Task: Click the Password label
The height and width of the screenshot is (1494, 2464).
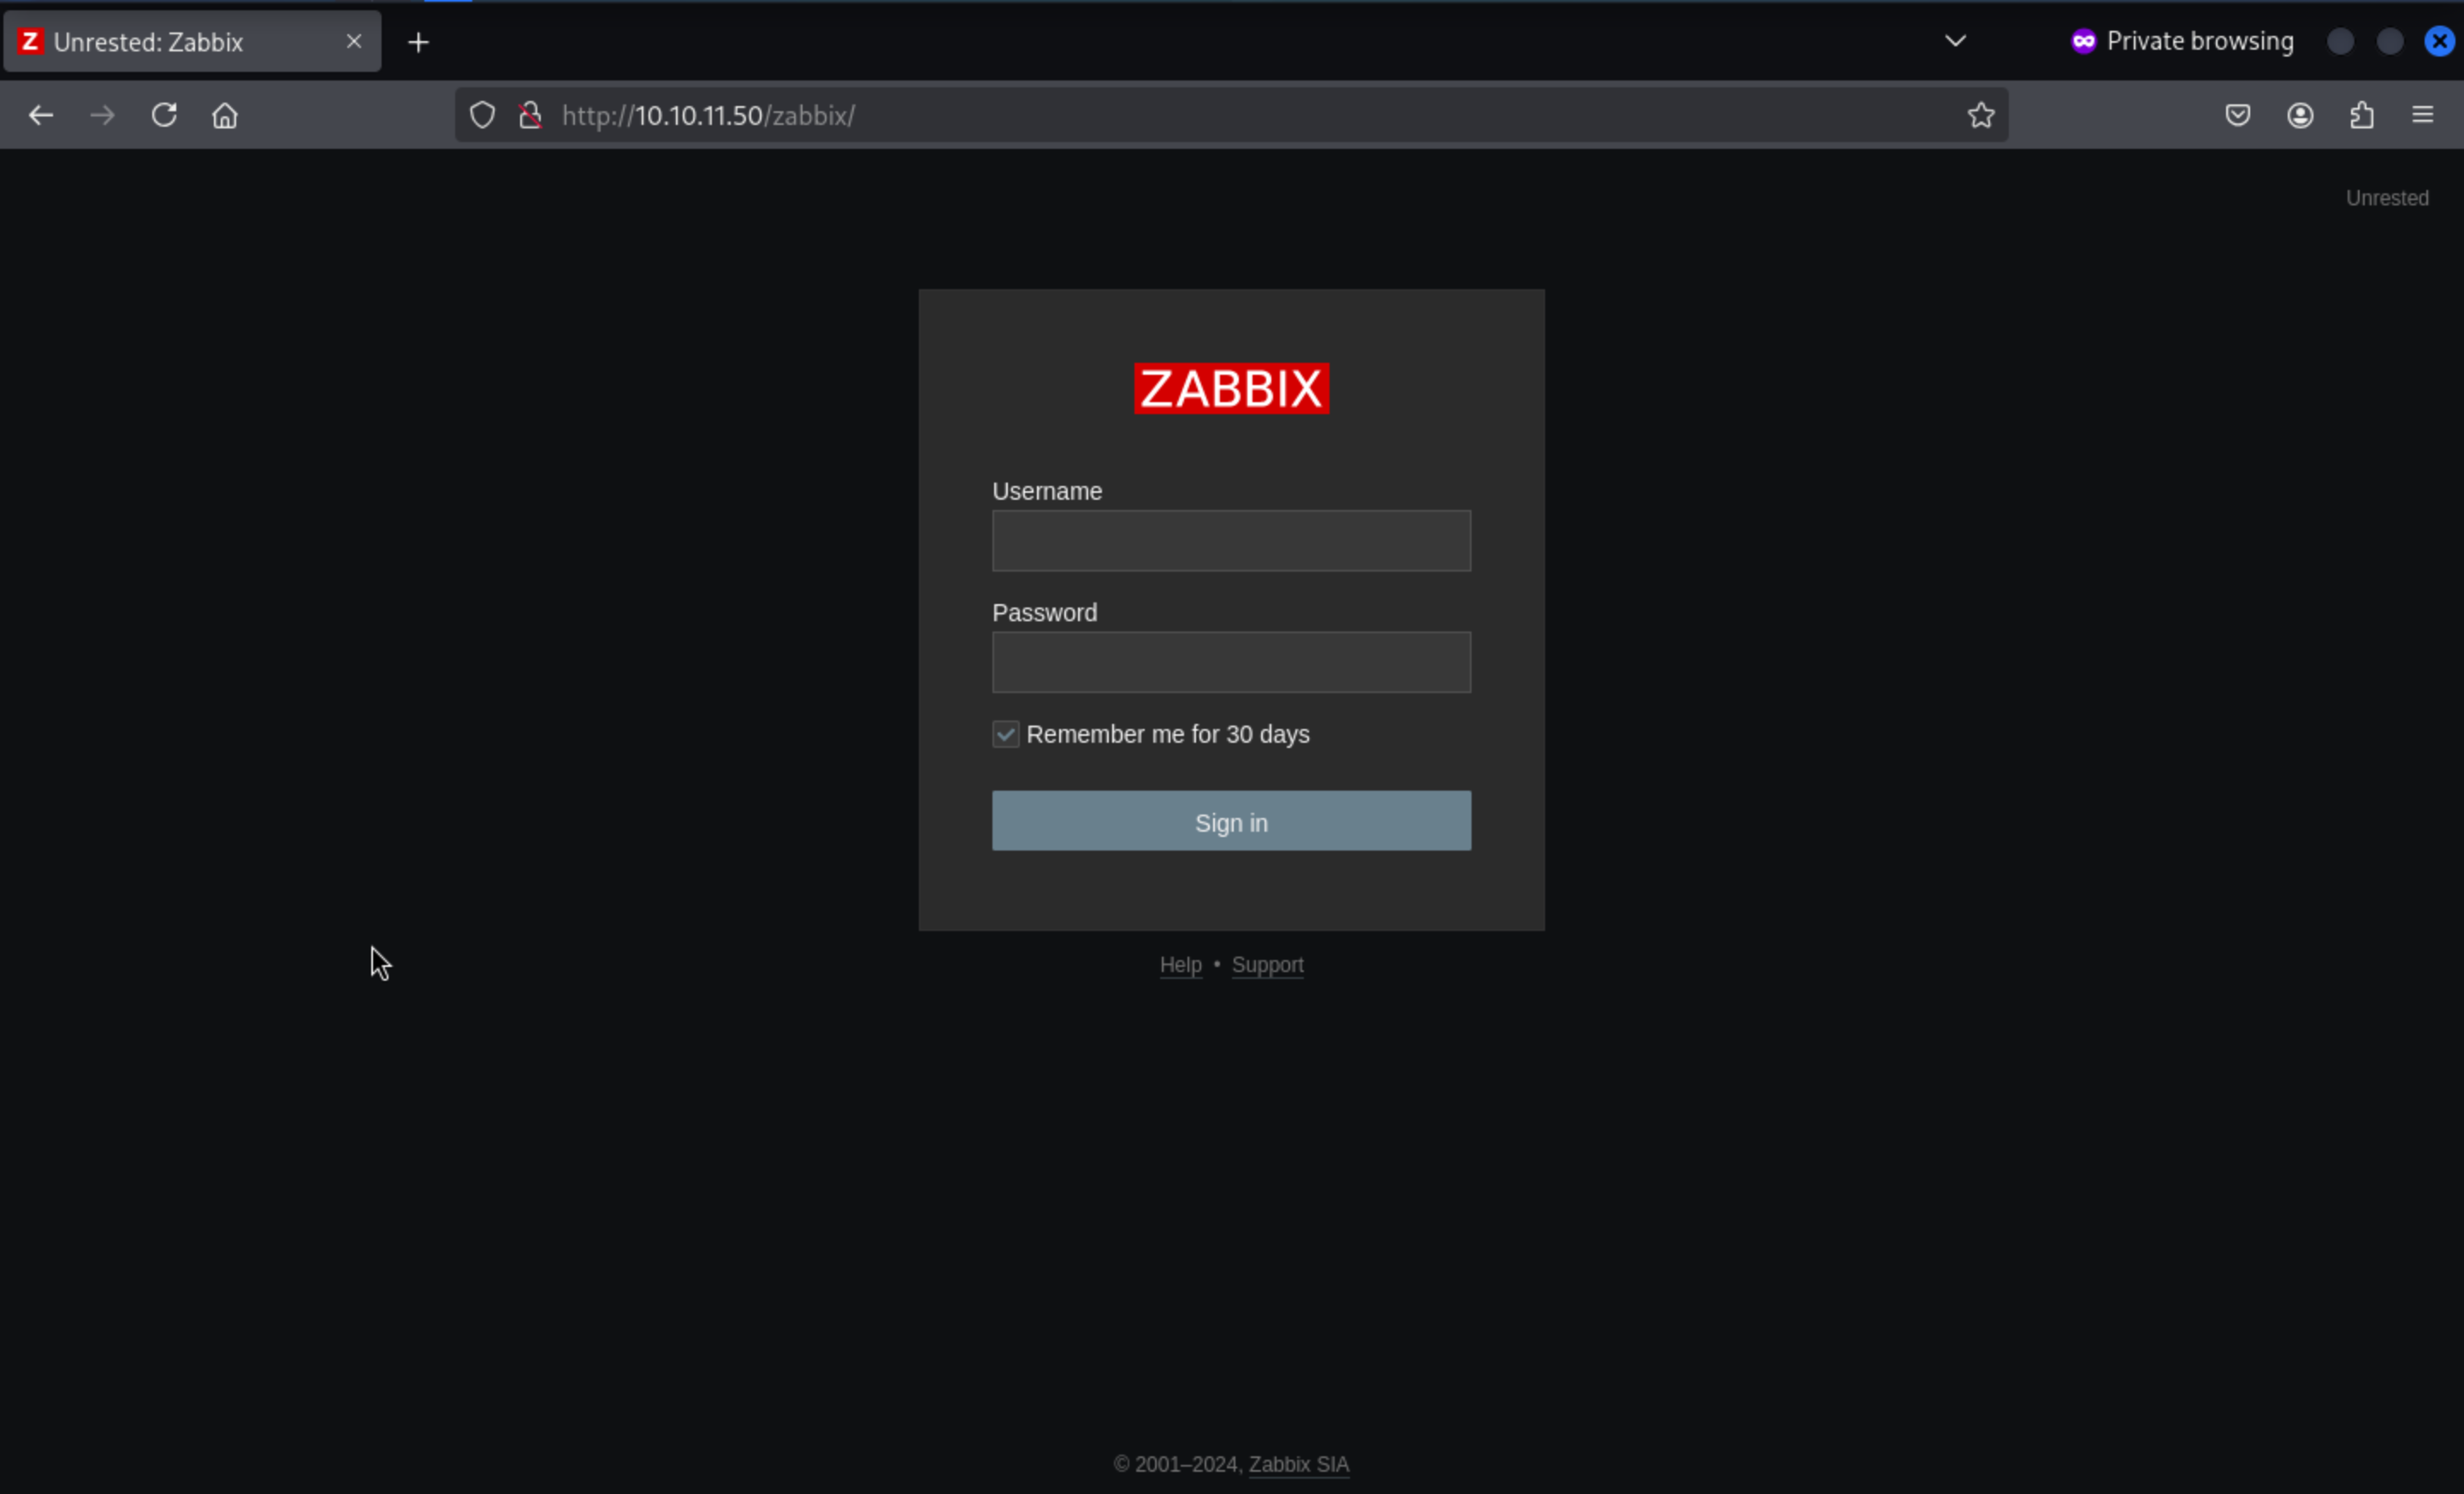Action: point(1044,612)
